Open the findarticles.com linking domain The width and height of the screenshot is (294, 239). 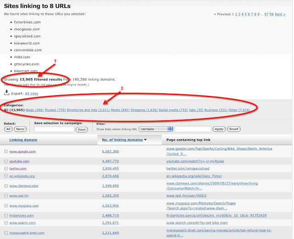(x=22, y=216)
